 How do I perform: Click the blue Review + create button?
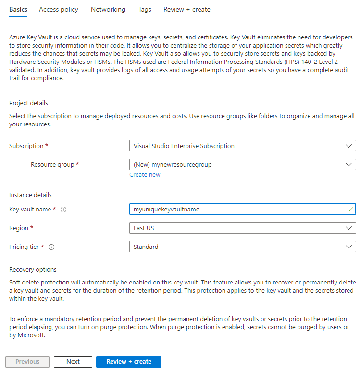[x=129, y=362]
